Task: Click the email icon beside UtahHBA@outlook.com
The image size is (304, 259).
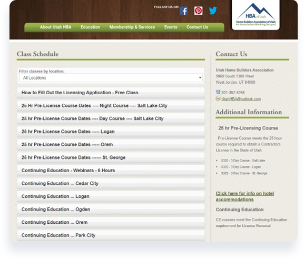Action: point(218,98)
